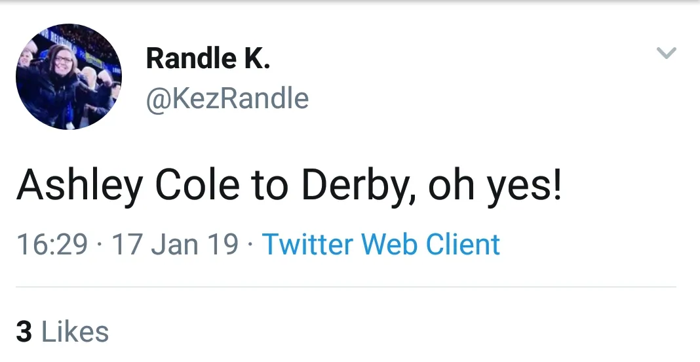700x362 pixels.
Task: Open the Randle K. display name
Action: [x=208, y=59]
